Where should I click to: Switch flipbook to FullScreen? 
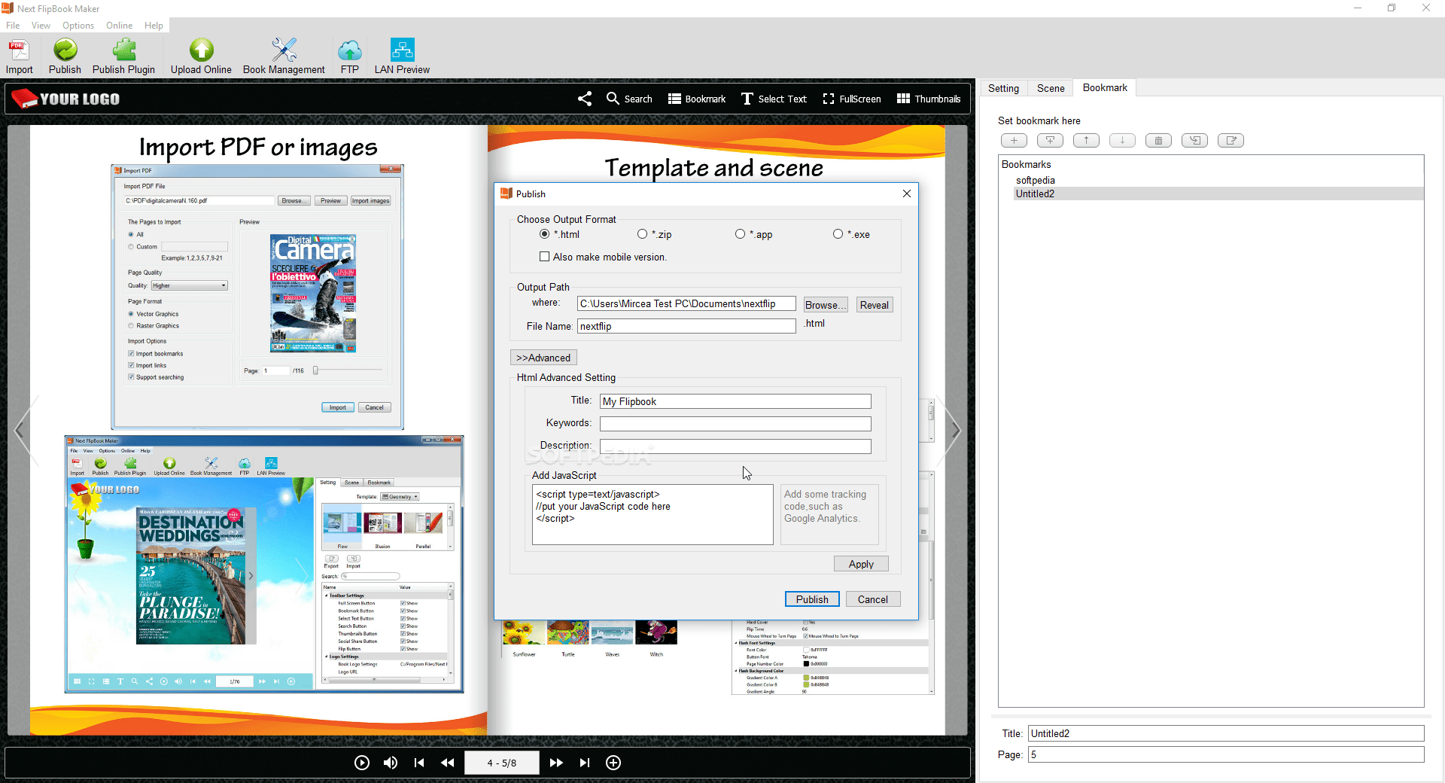pyautogui.click(x=852, y=99)
